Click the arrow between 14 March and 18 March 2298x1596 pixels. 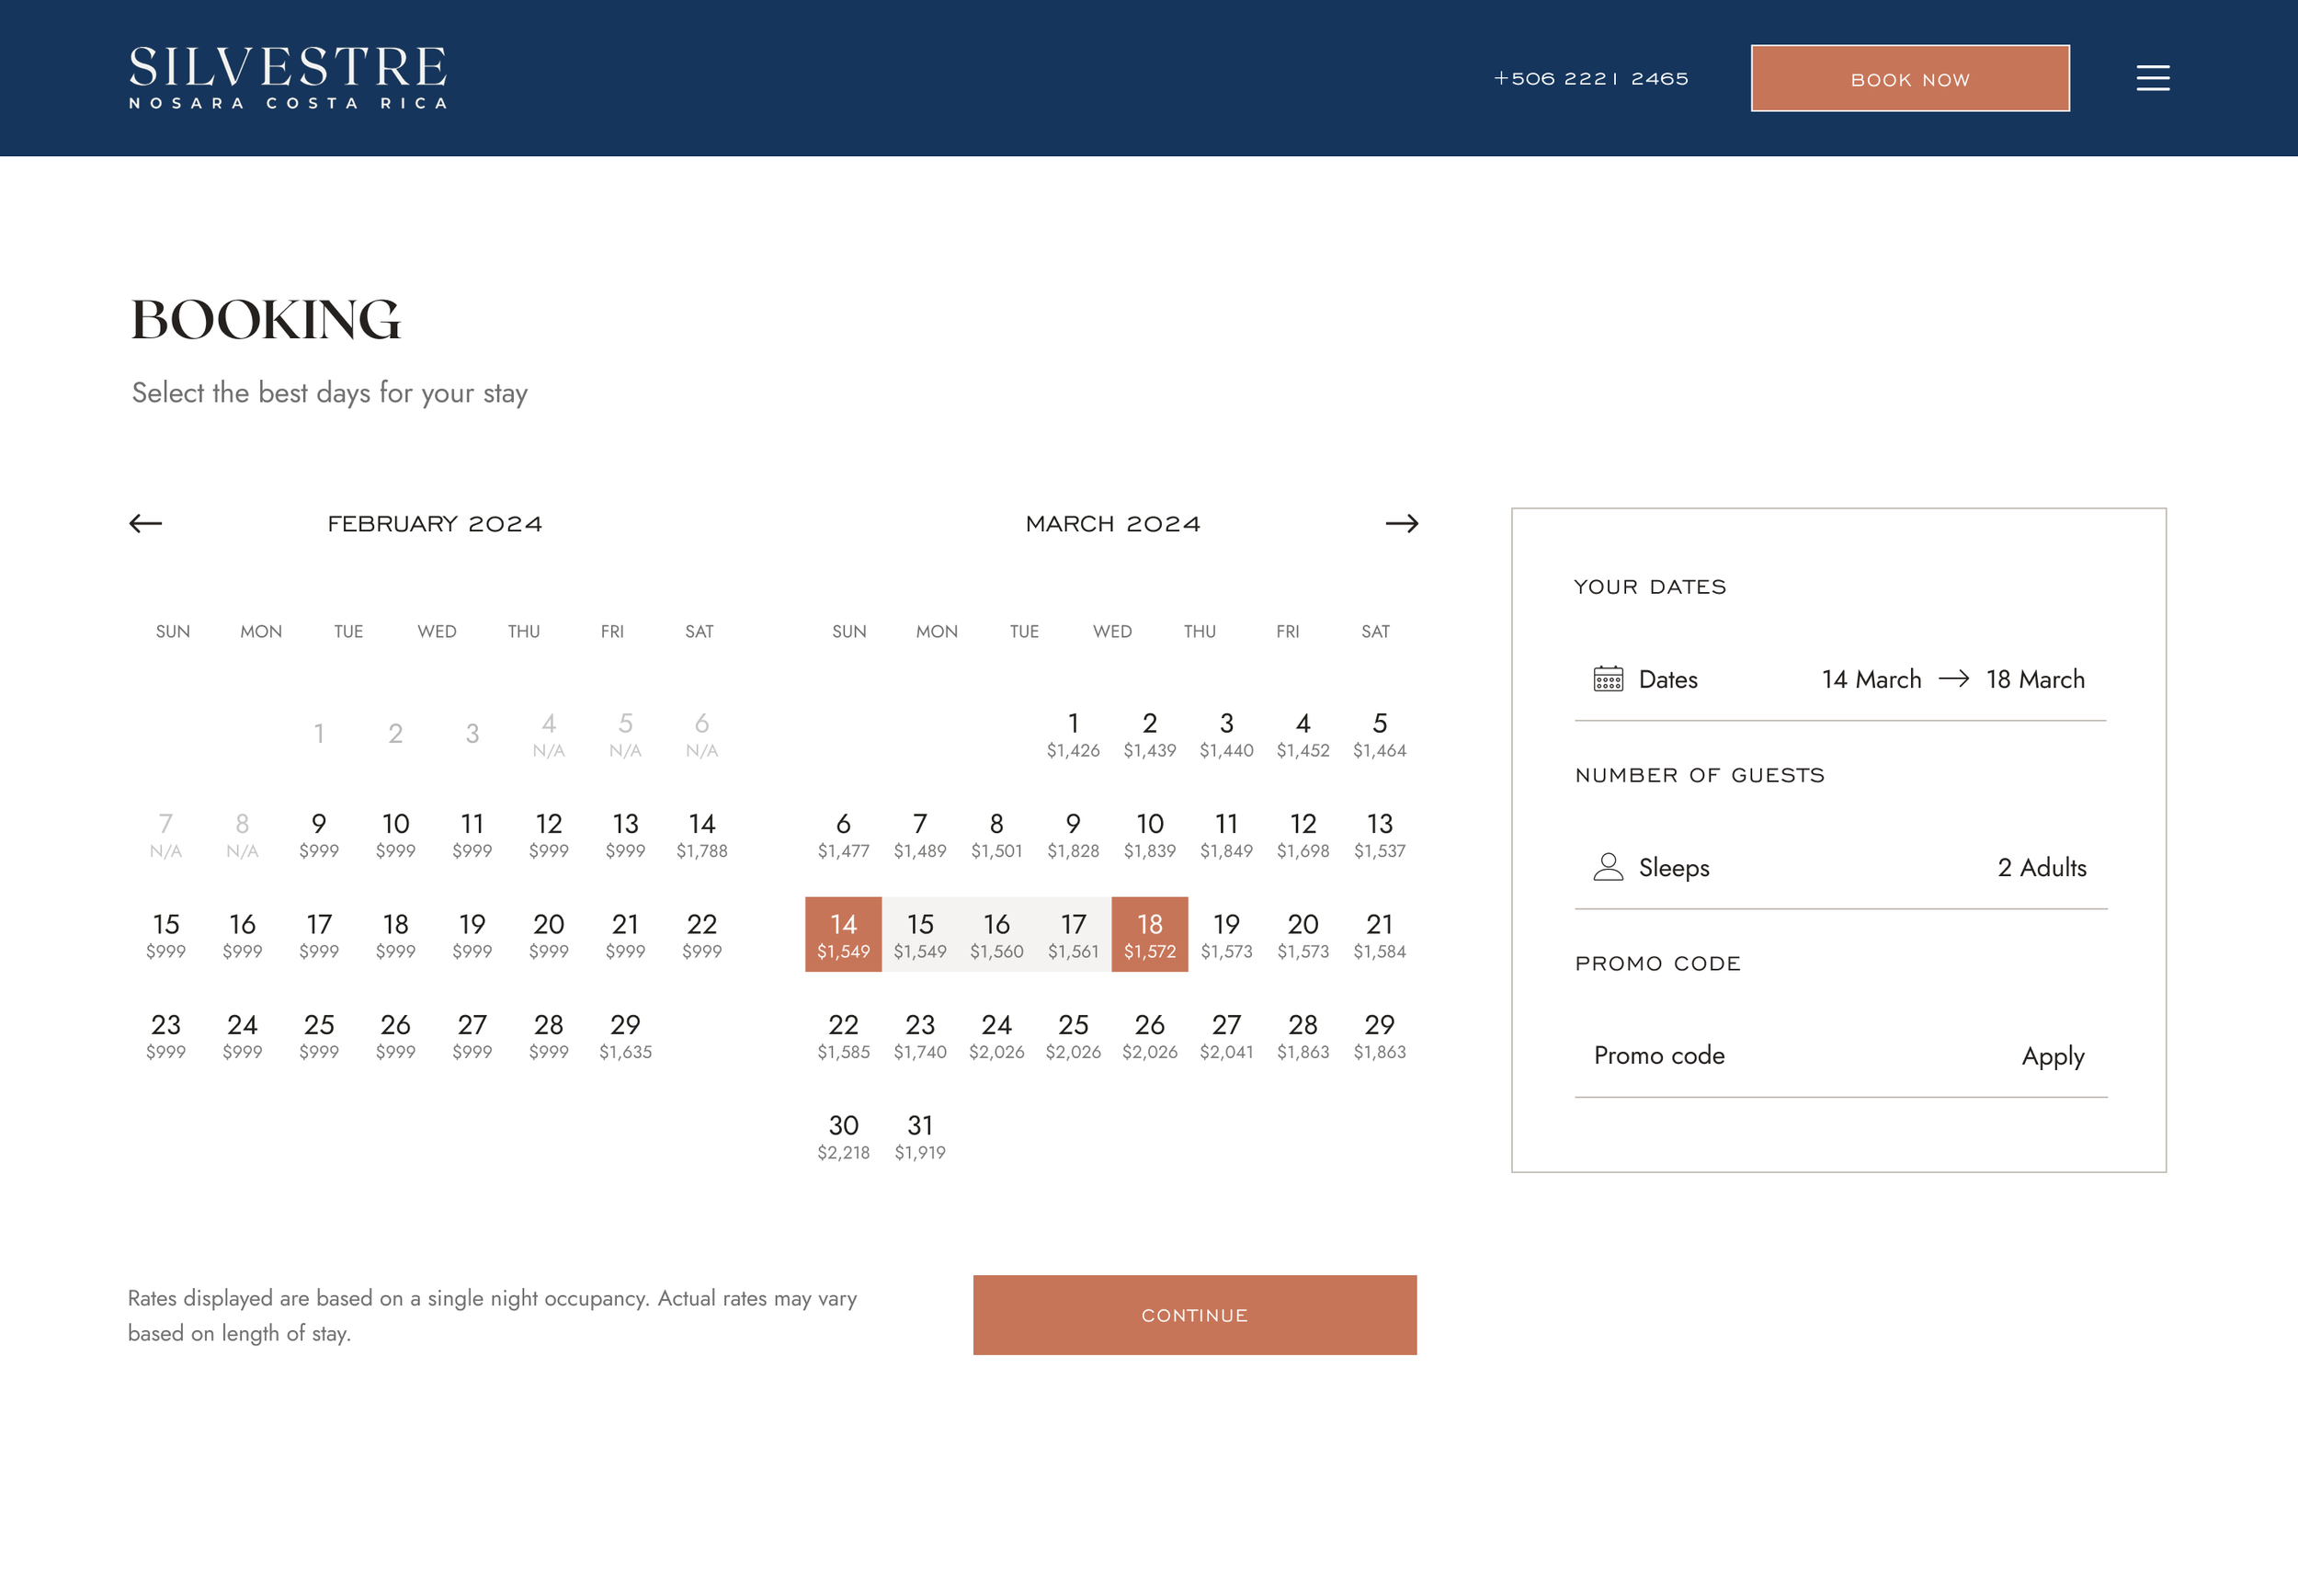click(1953, 679)
